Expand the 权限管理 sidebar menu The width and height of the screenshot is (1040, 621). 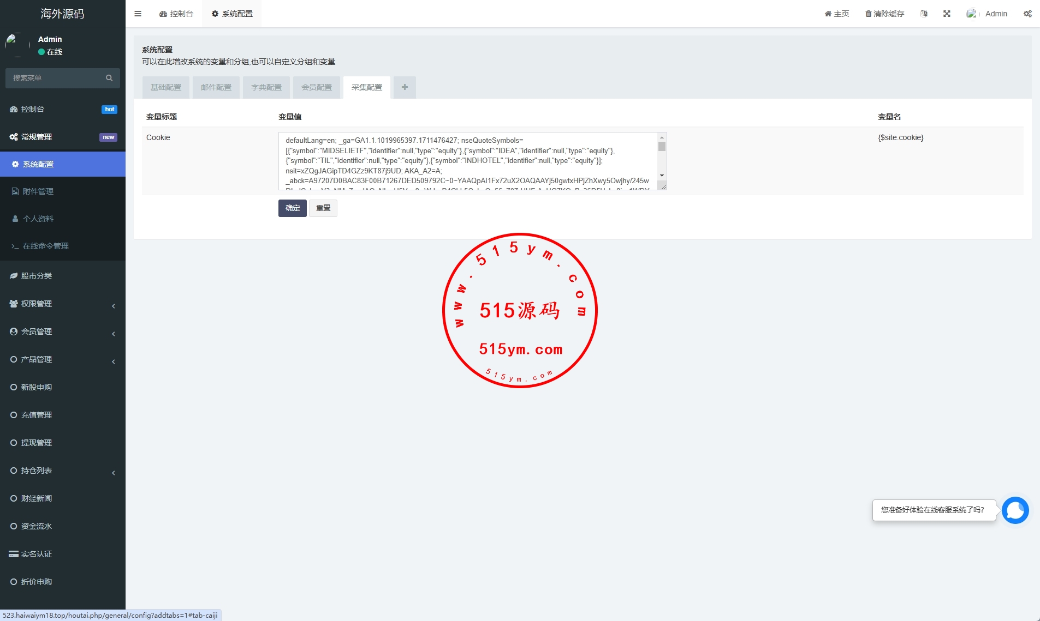[63, 304]
